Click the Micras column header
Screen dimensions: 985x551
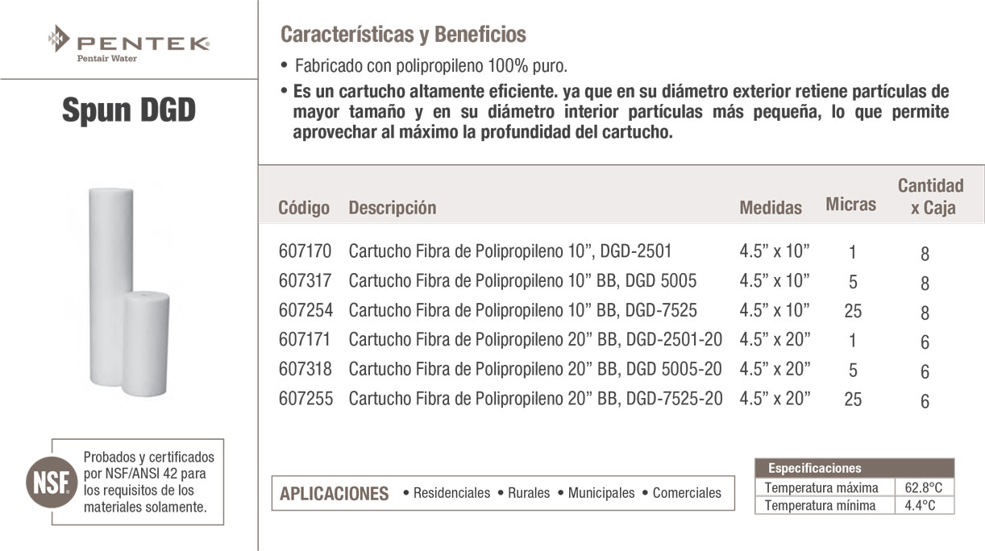point(850,205)
